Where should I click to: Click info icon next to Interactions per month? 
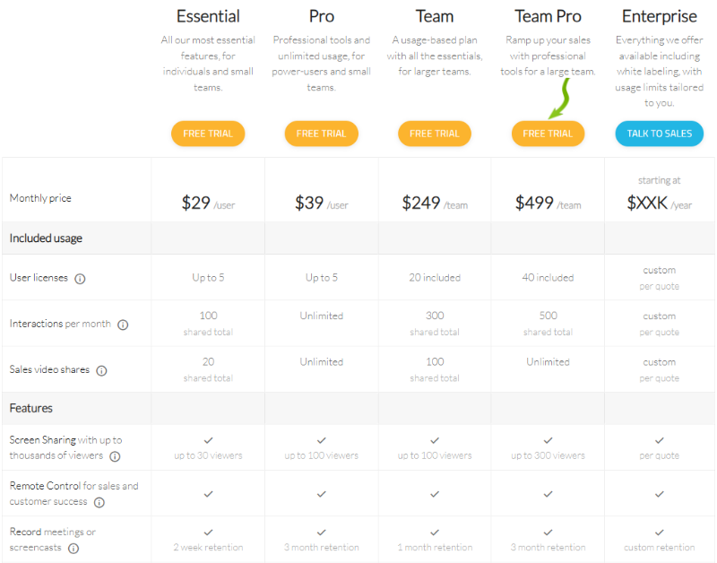point(123,325)
